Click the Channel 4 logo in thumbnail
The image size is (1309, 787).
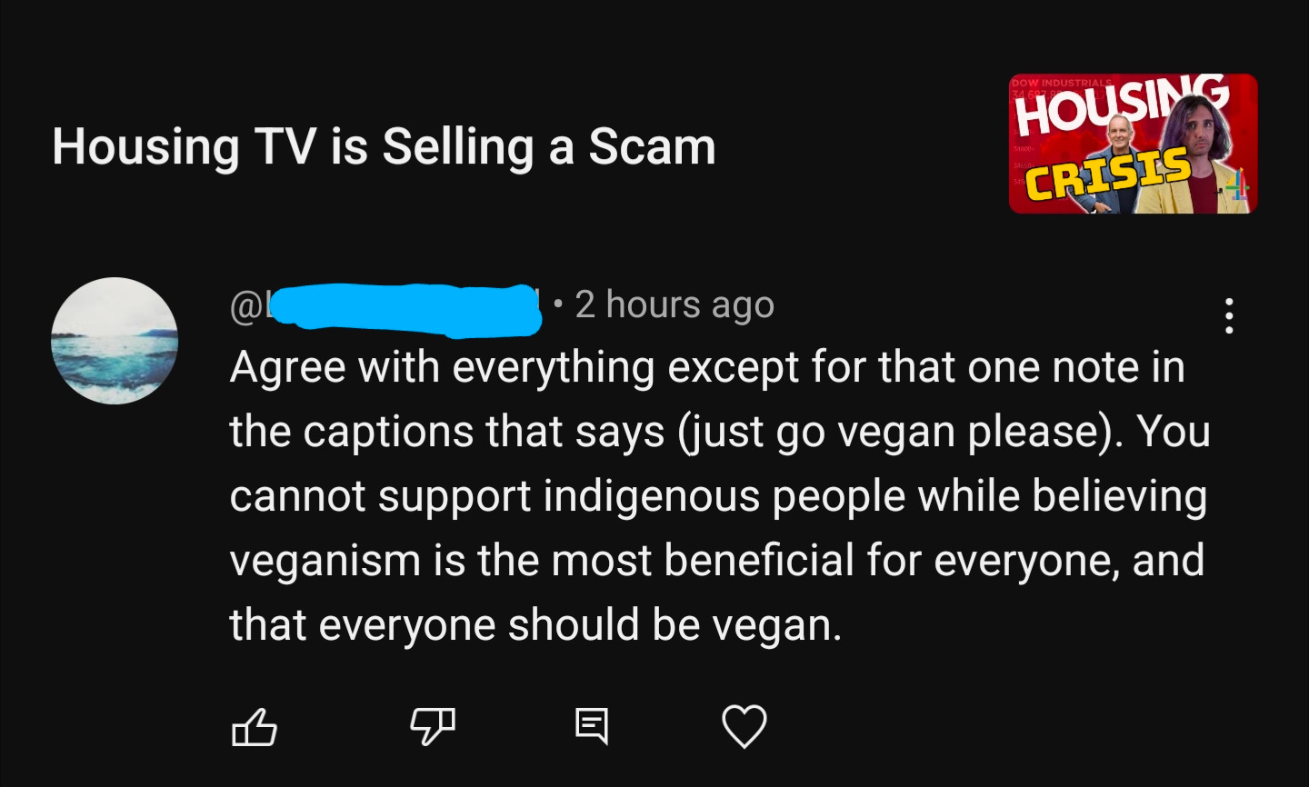tap(1236, 184)
